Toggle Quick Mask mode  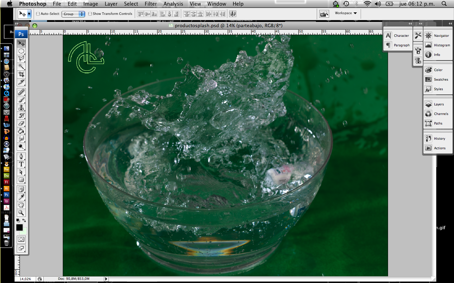(x=21, y=239)
